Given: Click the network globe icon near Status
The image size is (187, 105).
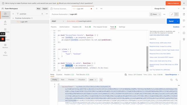Looking at the screenshot, I should tap(126, 75).
